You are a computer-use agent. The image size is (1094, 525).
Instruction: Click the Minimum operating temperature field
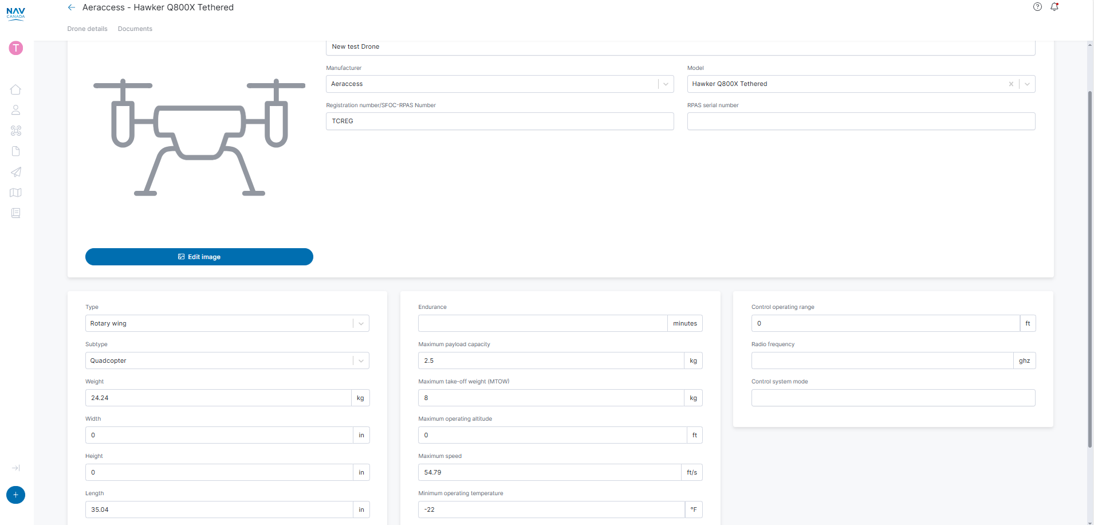pos(551,510)
